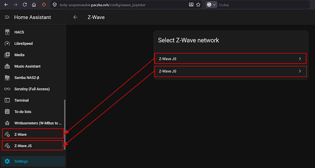
Task: Bookmark this page with the star
Action: click(x=198, y=5)
